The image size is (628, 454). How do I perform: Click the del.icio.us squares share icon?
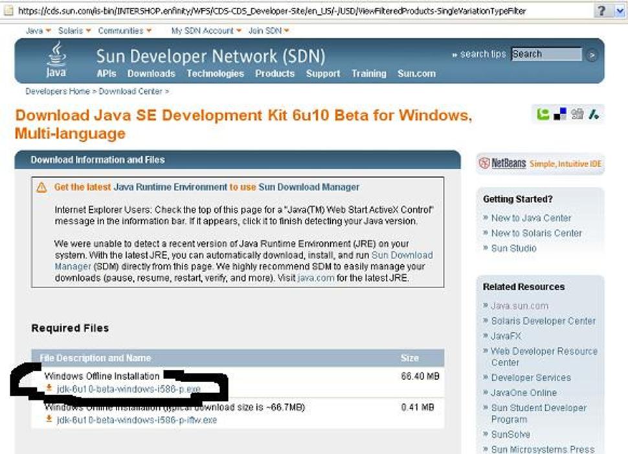point(560,115)
